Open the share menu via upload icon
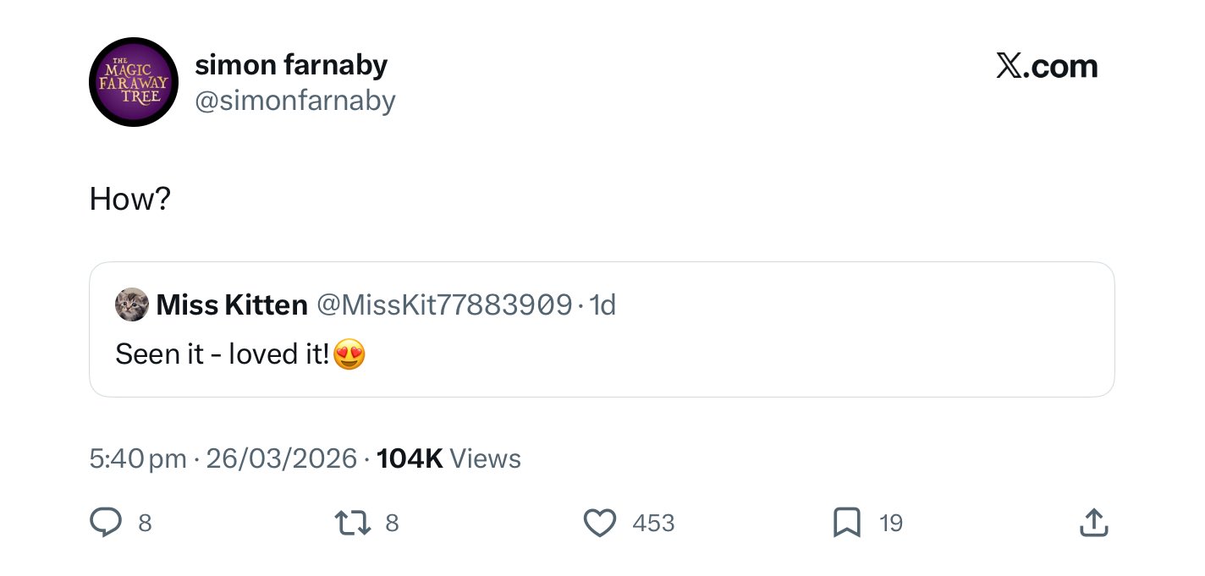This screenshot has height=576, width=1205. tap(1093, 523)
